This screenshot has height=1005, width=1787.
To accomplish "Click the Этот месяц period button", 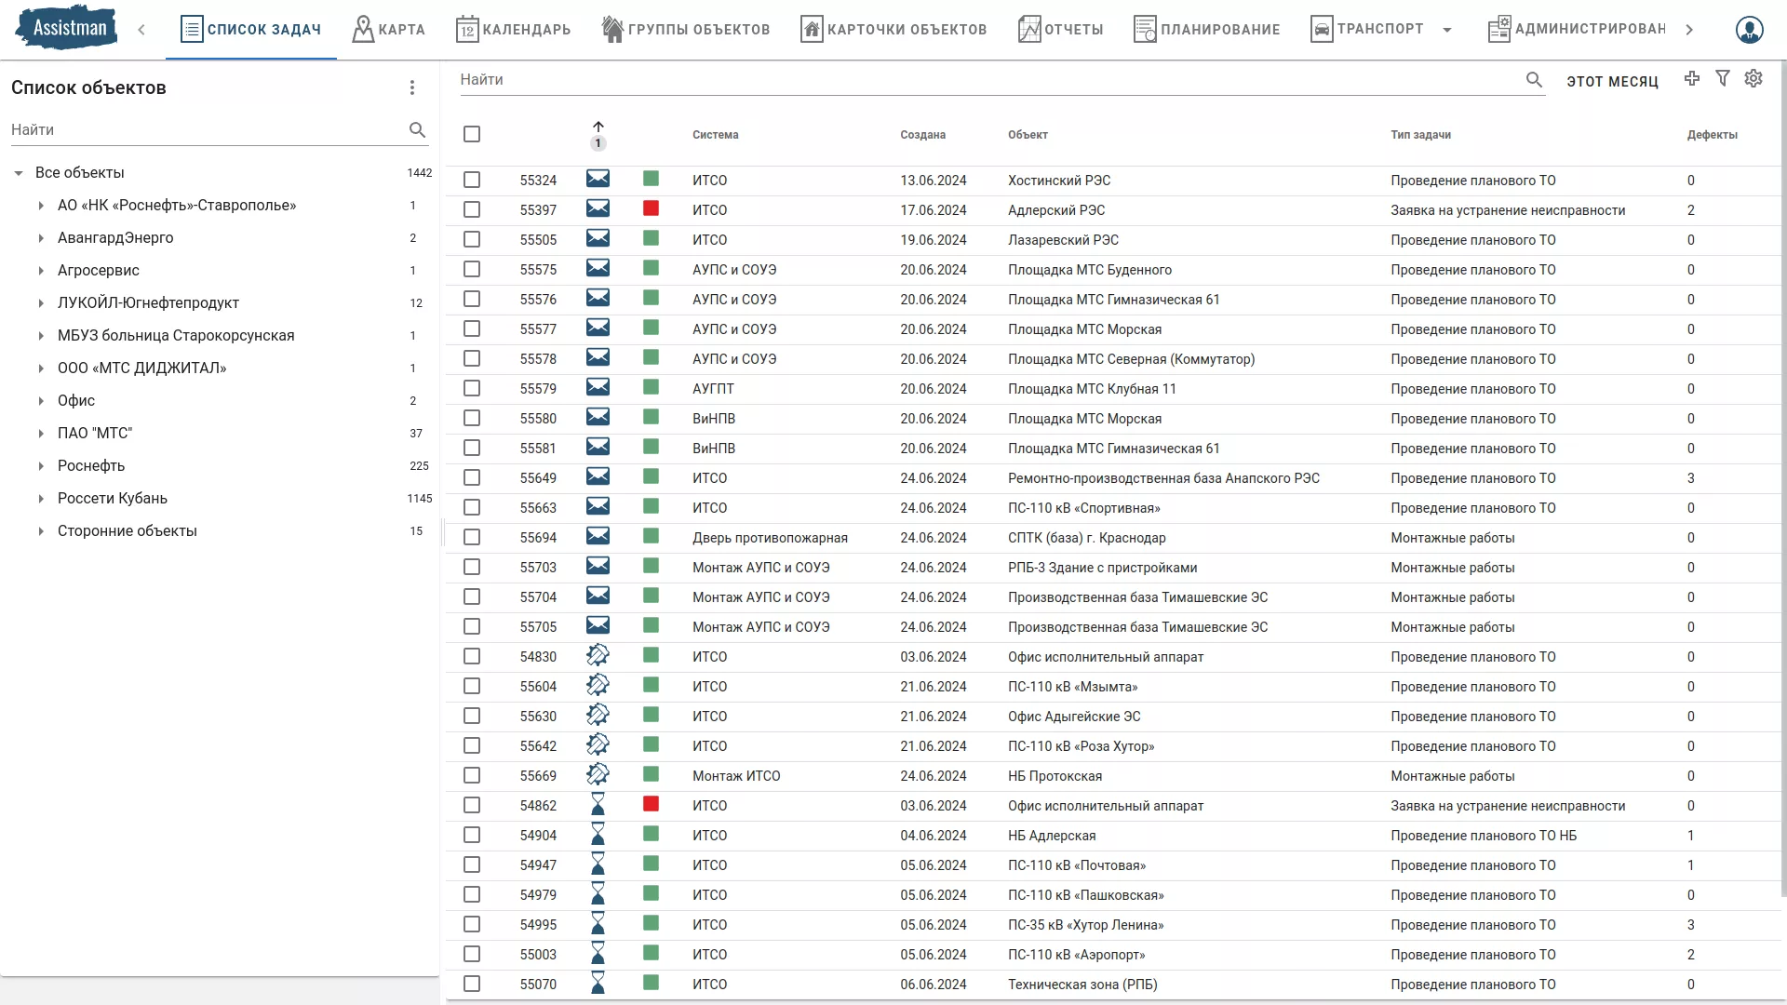I will click(x=1612, y=81).
